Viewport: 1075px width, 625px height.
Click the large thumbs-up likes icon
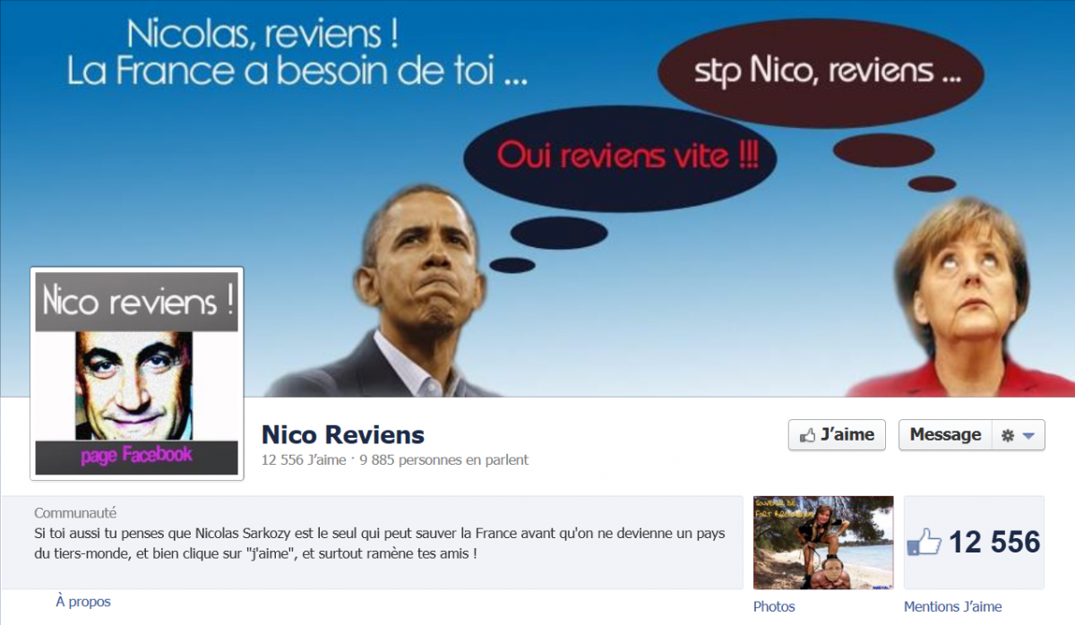pyautogui.click(x=924, y=543)
